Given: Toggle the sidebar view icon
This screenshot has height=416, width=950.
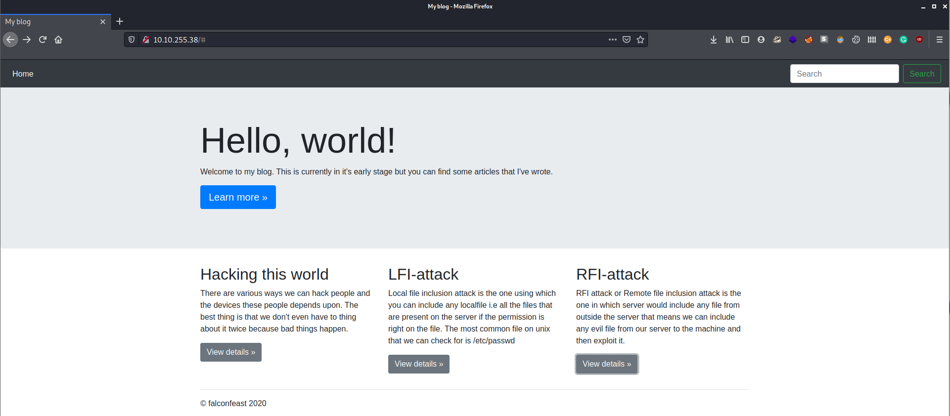Looking at the screenshot, I should 745,40.
